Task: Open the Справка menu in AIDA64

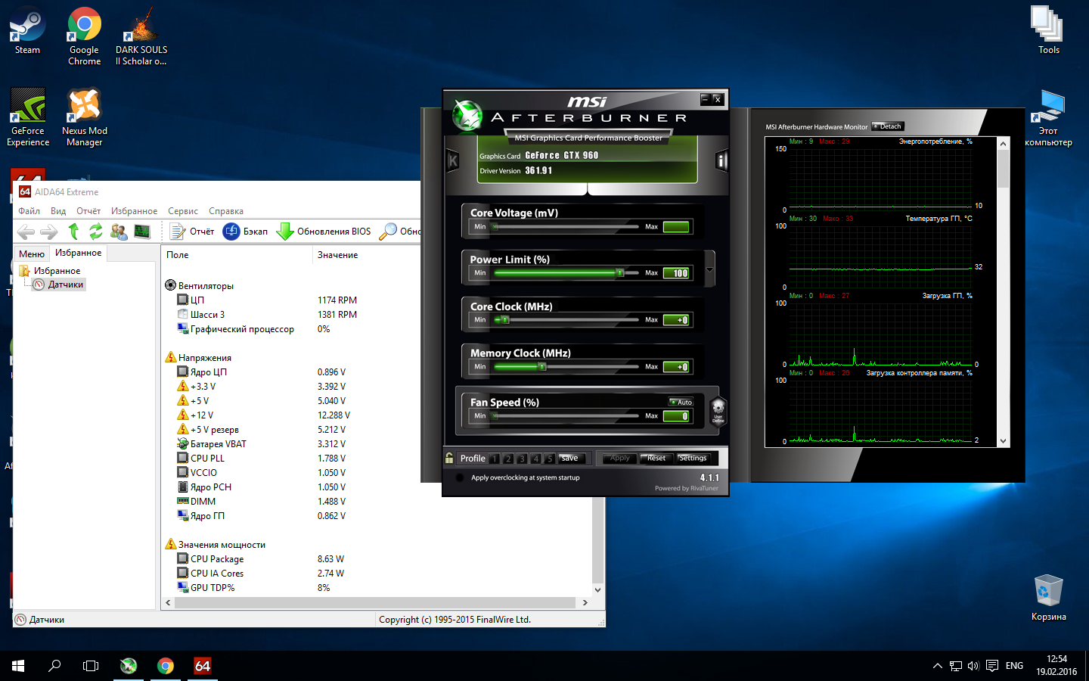Action: click(226, 211)
